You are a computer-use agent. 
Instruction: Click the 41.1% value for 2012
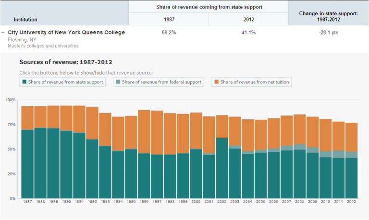[x=248, y=33]
